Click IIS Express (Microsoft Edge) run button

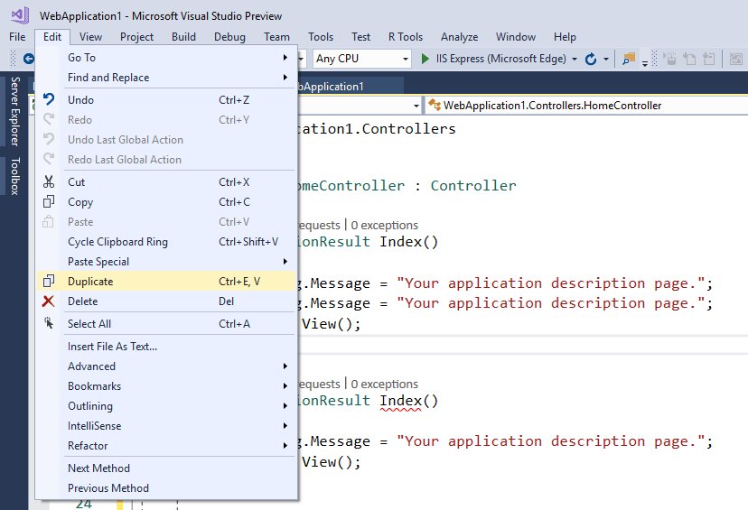493,59
